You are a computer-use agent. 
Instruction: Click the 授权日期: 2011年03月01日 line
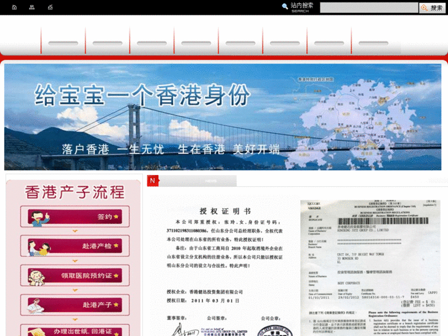coord(203,300)
